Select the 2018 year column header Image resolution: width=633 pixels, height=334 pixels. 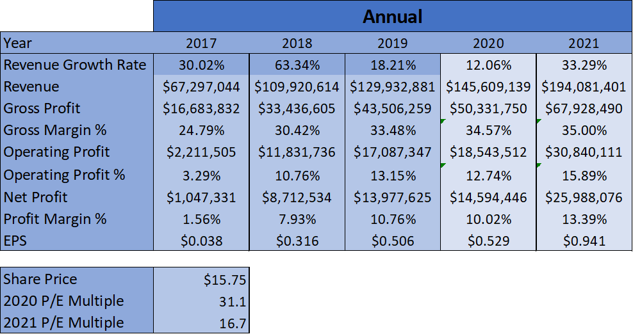pos(297,43)
